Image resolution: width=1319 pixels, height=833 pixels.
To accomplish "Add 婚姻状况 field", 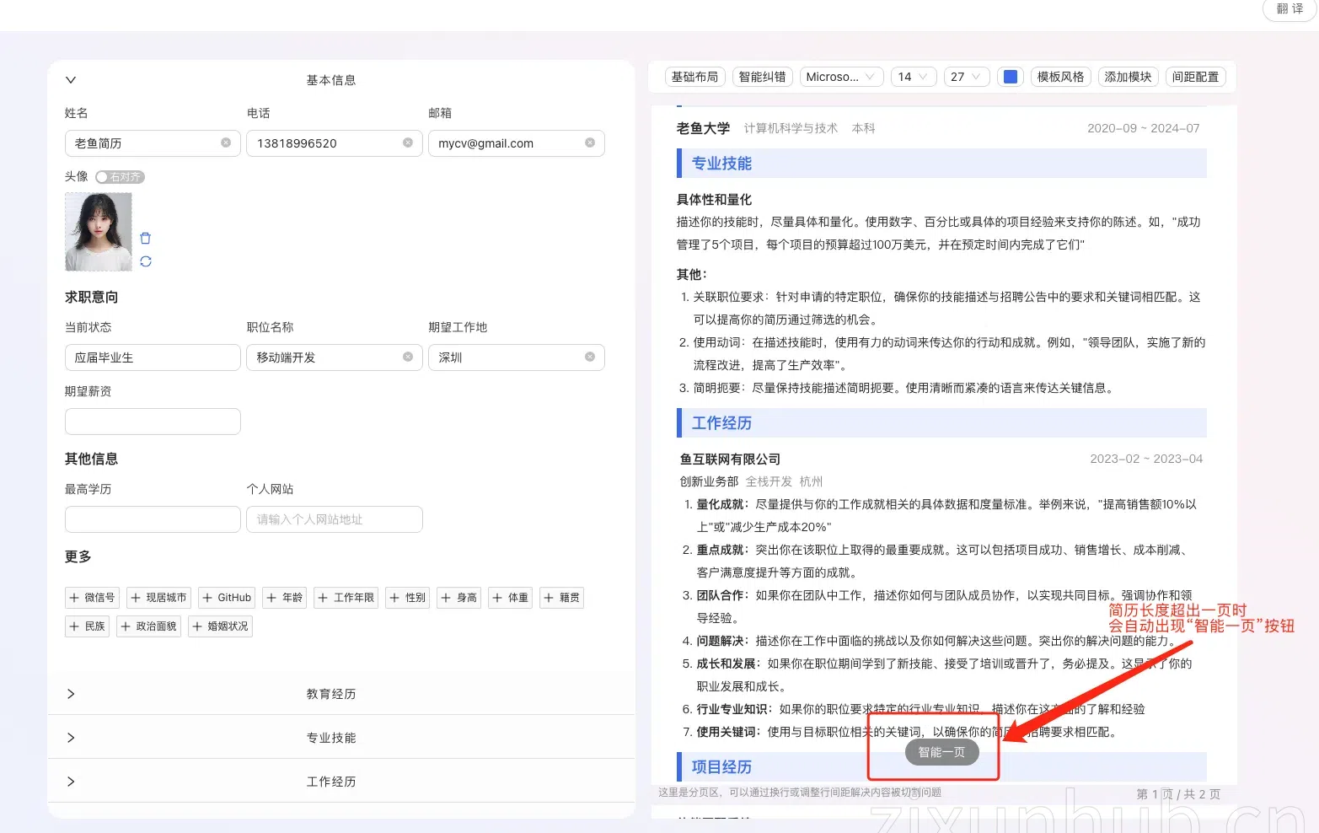I will [220, 626].
